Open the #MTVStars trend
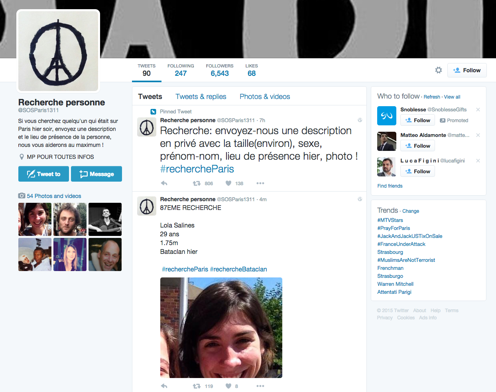Screen dimensions: 496x392 (390, 220)
